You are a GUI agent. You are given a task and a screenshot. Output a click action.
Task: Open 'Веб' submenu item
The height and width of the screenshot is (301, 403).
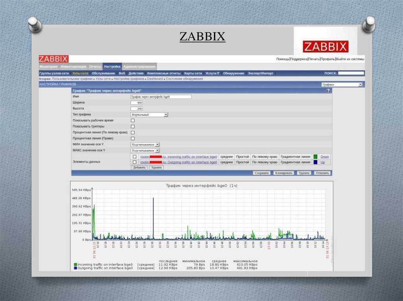122,73
